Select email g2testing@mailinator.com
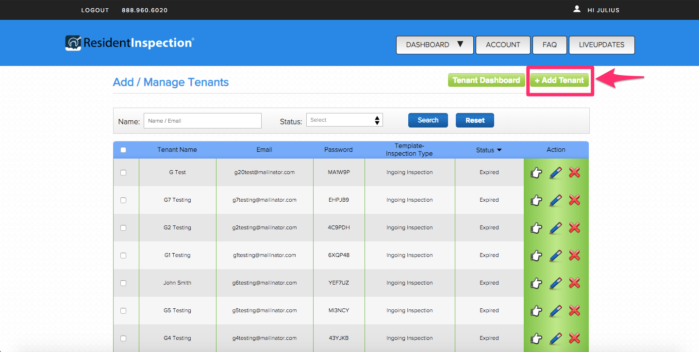The width and height of the screenshot is (699, 352). [x=265, y=227]
